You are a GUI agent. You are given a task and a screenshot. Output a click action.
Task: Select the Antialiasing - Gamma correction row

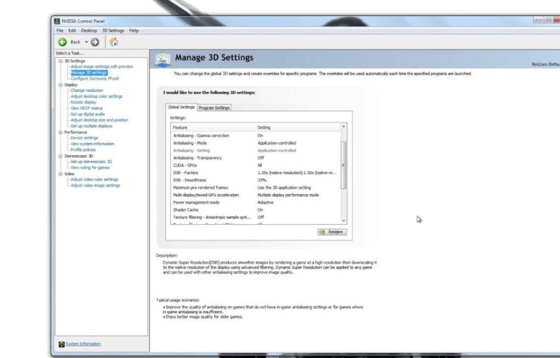[x=256, y=136]
